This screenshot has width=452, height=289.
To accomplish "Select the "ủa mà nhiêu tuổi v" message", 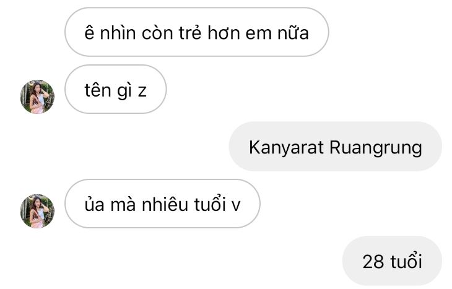I will click(x=162, y=204).
